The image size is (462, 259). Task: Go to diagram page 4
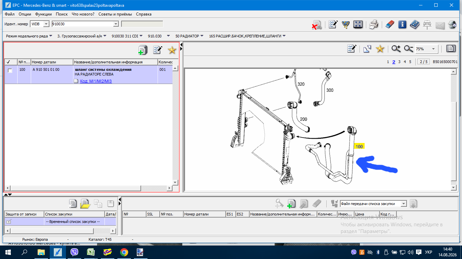tap(405, 62)
